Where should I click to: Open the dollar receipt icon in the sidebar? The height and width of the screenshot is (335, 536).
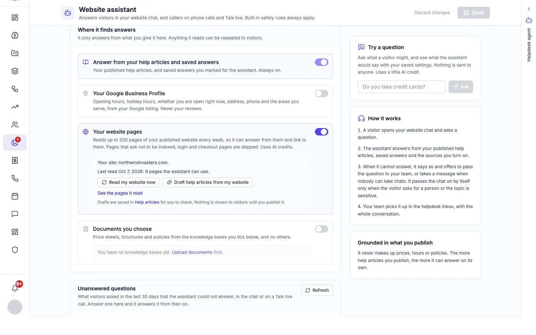pyautogui.click(x=15, y=160)
